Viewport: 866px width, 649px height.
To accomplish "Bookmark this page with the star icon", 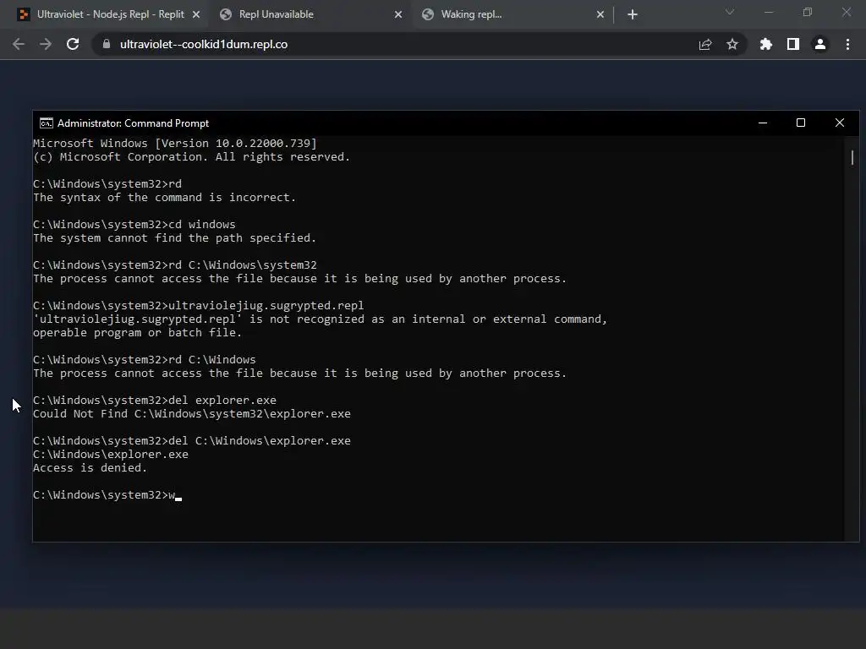I will 732,44.
